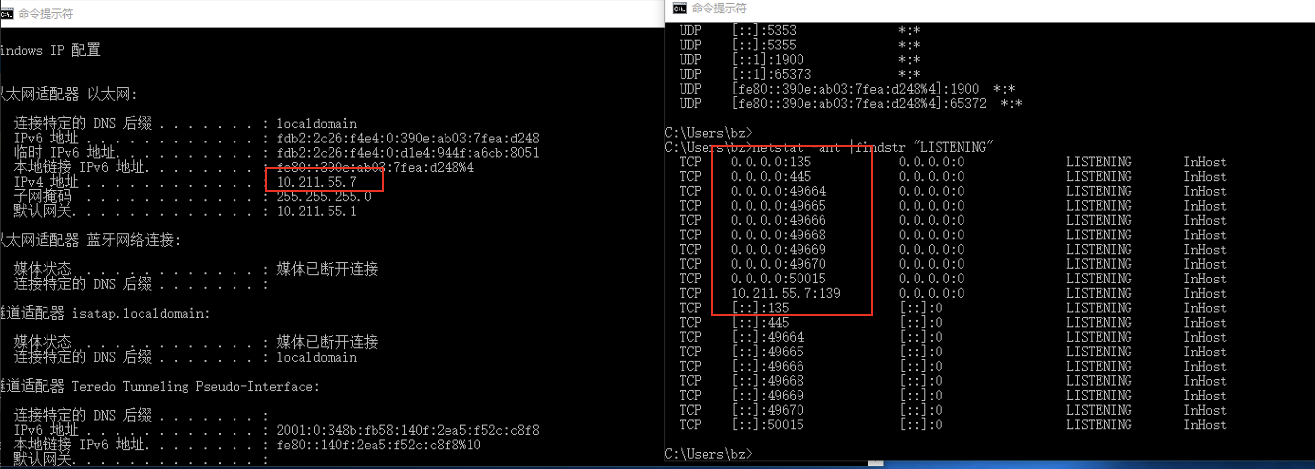Click InHost value in the 10.211.55.7:139 row
This screenshot has width=1315, height=469.
tap(1205, 293)
